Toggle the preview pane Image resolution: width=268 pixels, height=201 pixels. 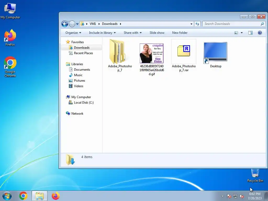click(x=250, y=33)
